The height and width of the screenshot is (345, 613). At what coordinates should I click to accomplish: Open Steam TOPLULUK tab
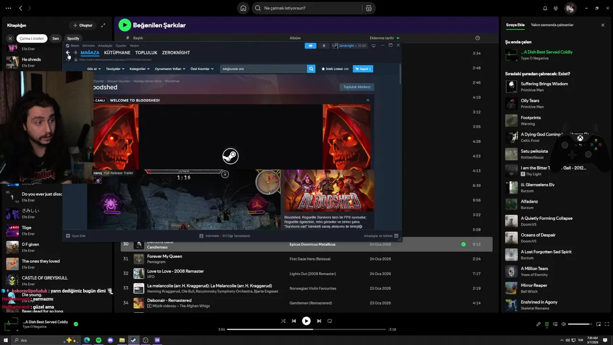(x=146, y=53)
